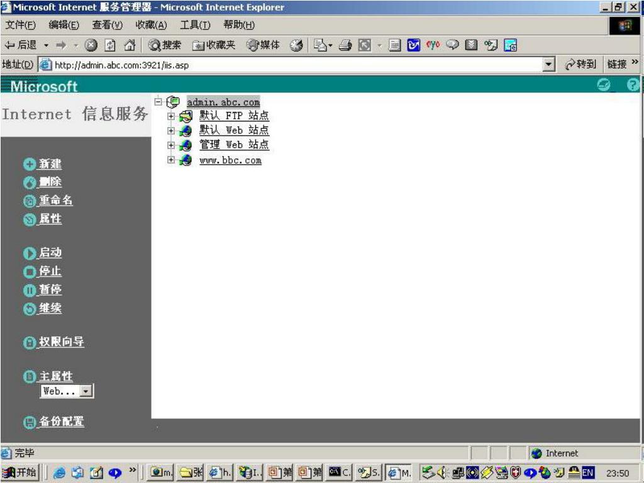
Task: Open the Web... master properties dropdown
Action: coord(86,391)
